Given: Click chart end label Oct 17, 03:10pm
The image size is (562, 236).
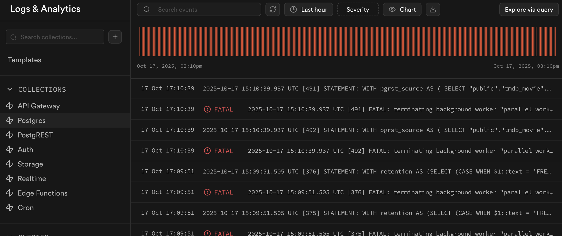Looking at the screenshot, I should pyautogui.click(x=526, y=66).
